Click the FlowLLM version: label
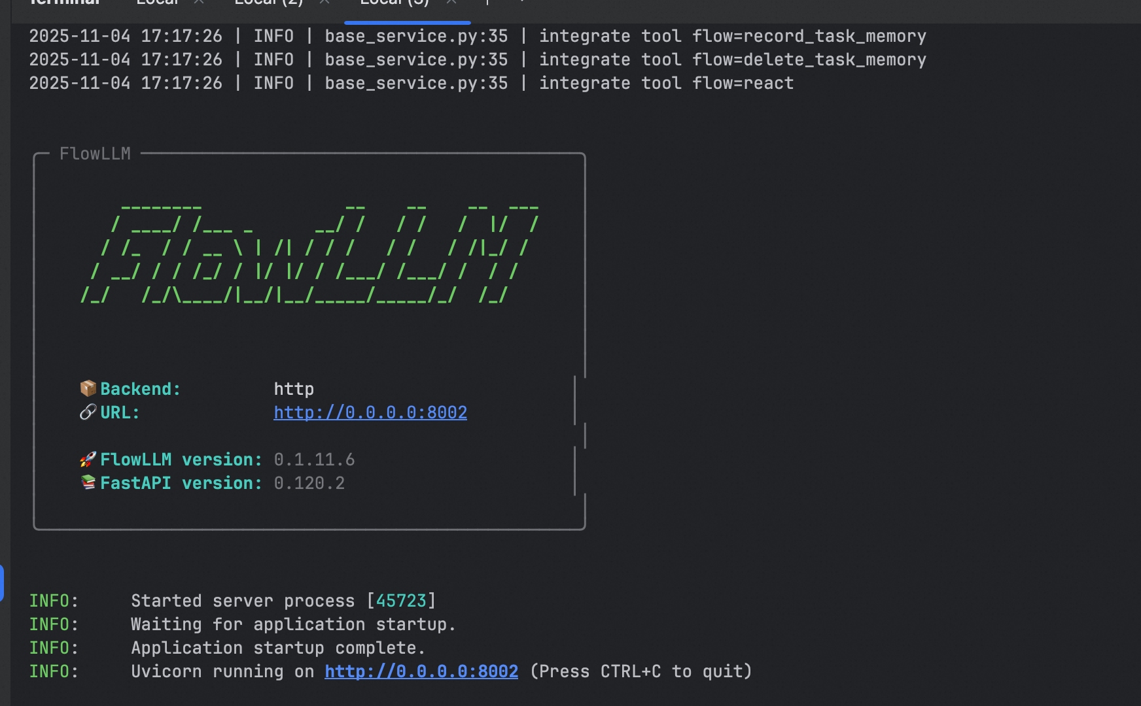Image resolution: width=1141 pixels, height=706 pixels. pyautogui.click(x=181, y=460)
